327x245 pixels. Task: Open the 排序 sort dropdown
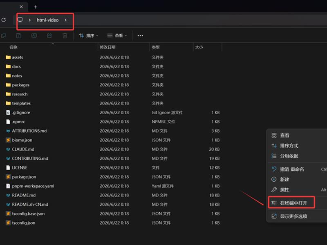88,36
